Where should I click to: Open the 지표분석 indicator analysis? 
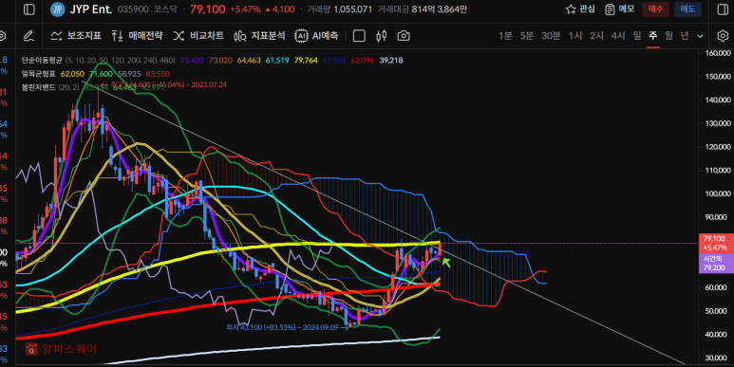259,36
